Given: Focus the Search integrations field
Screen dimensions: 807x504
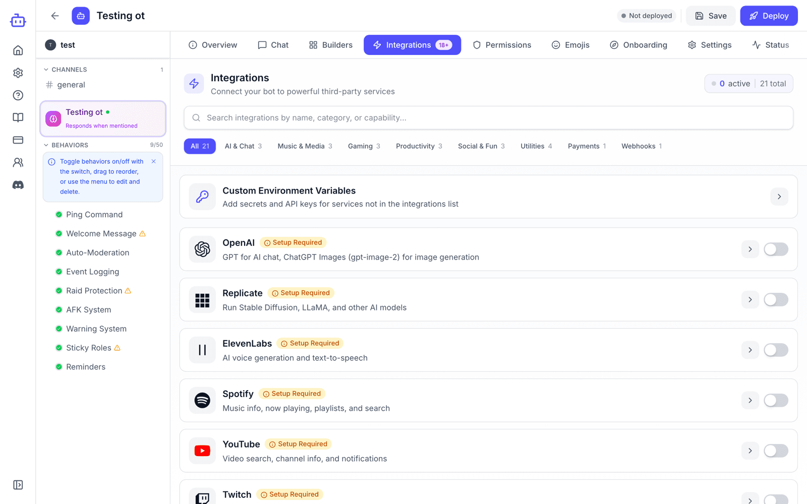Looking at the screenshot, I should coord(488,118).
